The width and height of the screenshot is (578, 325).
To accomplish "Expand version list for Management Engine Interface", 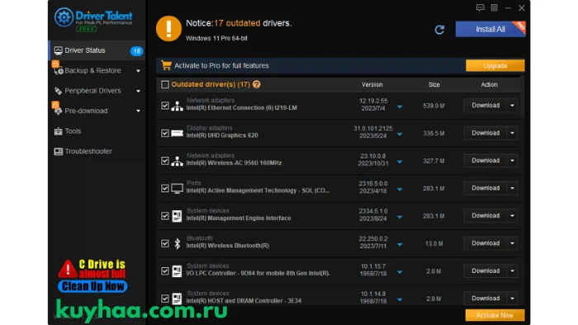I will click(400, 218).
